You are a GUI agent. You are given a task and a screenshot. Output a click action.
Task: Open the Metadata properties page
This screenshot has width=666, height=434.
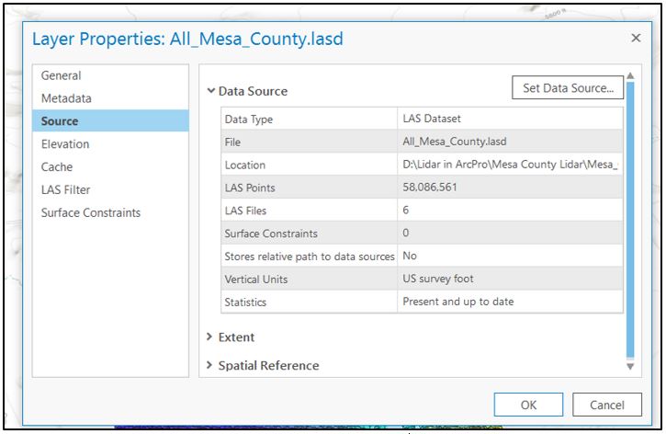click(110, 98)
